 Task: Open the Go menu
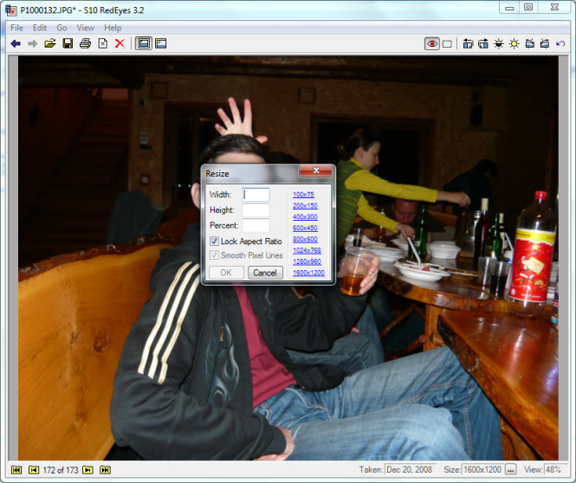point(61,28)
